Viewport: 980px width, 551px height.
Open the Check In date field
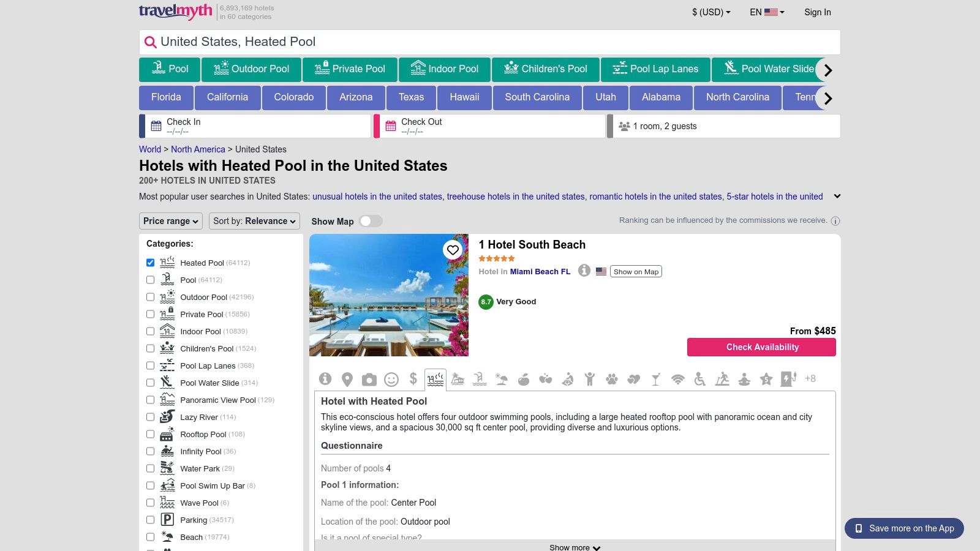pos(255,126)
